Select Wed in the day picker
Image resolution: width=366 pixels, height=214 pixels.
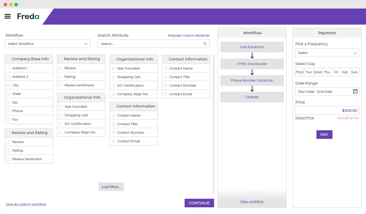[318, 72]
